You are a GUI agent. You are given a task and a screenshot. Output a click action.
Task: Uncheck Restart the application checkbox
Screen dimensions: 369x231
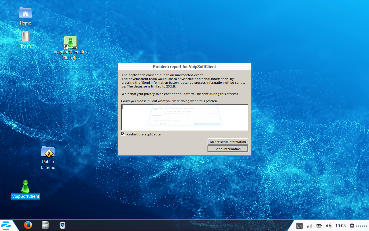[x=123, y=134]
